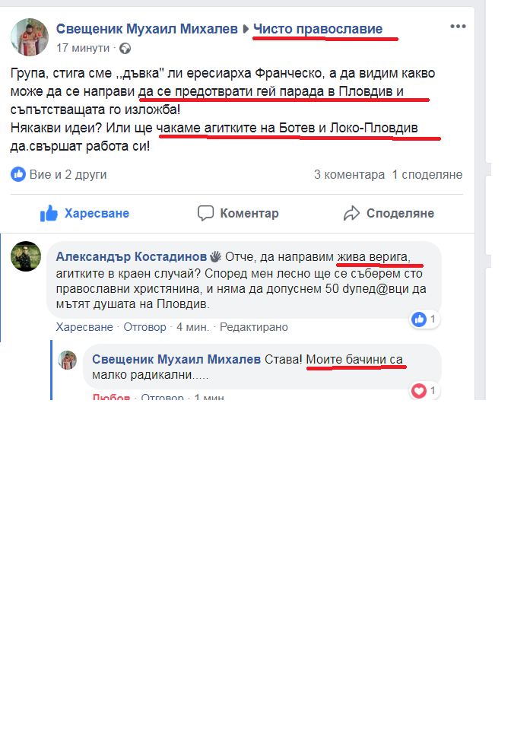The height and width of the screenshot is (734, 511).
Task: Click the public globe privacy icon
Action: click(x=125, y=48)
